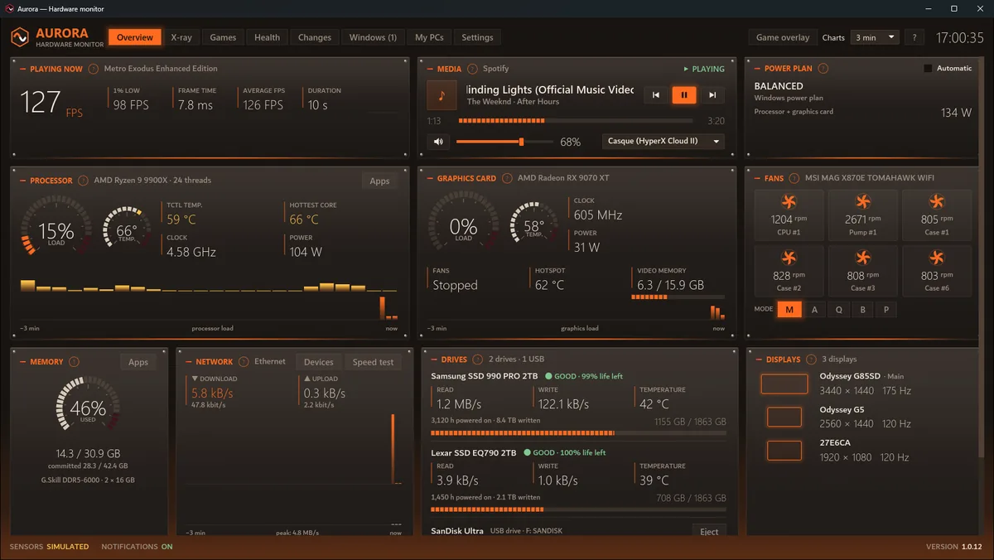The image size is (994, 560).
Task: Open the help button beside Charts dropdown
Action: point(914,37)
